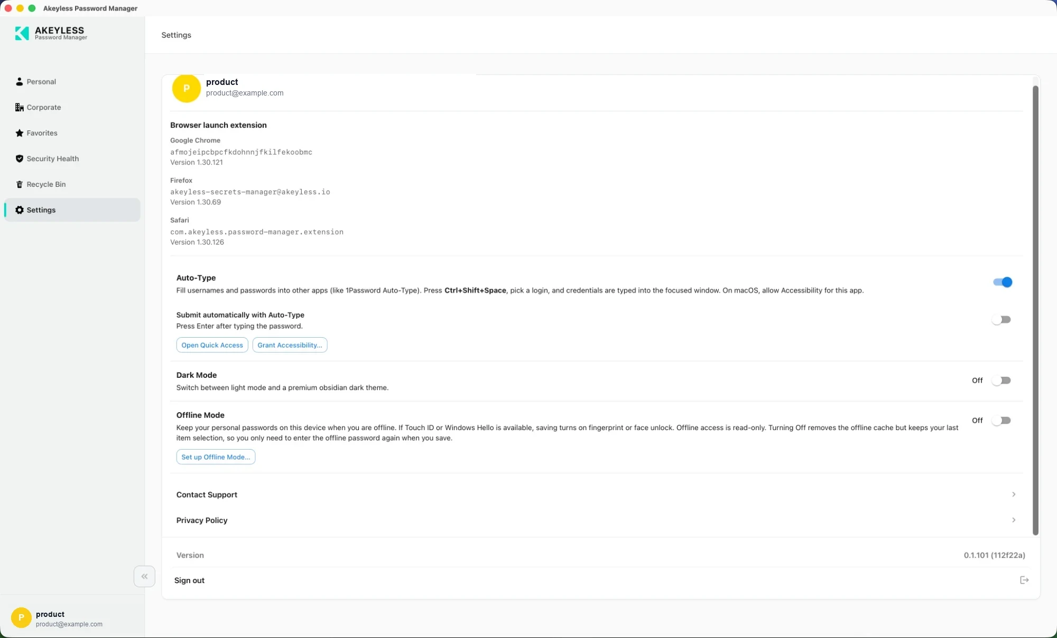Screen dimensions: 1057x638
Task: Enable Submit automatically with Auto-Type toggle
Action: pyautogui.click(x=1001, y=320)
